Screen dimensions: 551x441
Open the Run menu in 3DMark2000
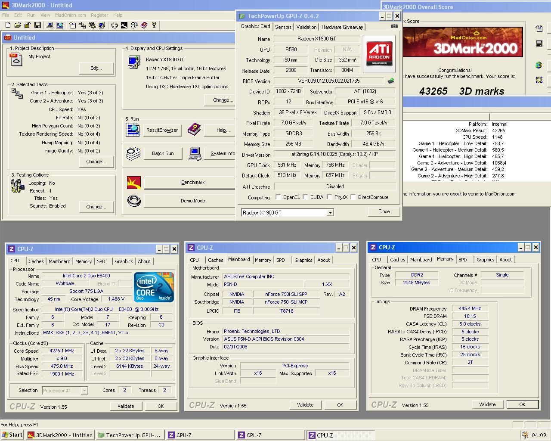31,15
